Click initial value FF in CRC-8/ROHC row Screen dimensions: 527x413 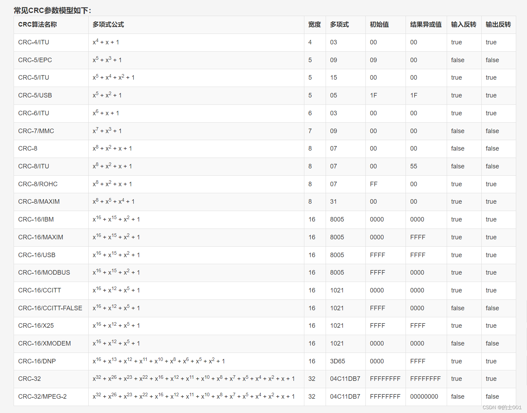click(x=373, y=184)
